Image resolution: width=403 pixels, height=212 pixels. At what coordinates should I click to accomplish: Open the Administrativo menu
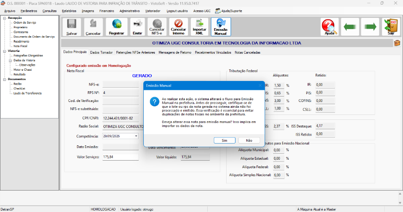click(129, 11)
